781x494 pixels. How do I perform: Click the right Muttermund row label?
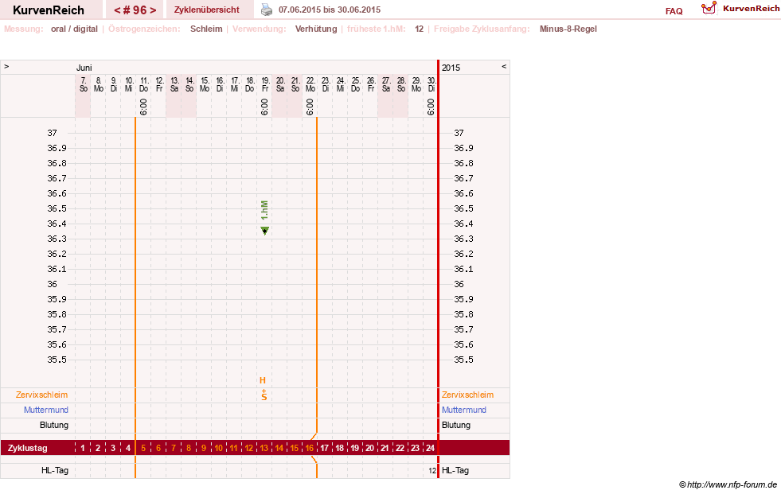(x=464, y=410)
